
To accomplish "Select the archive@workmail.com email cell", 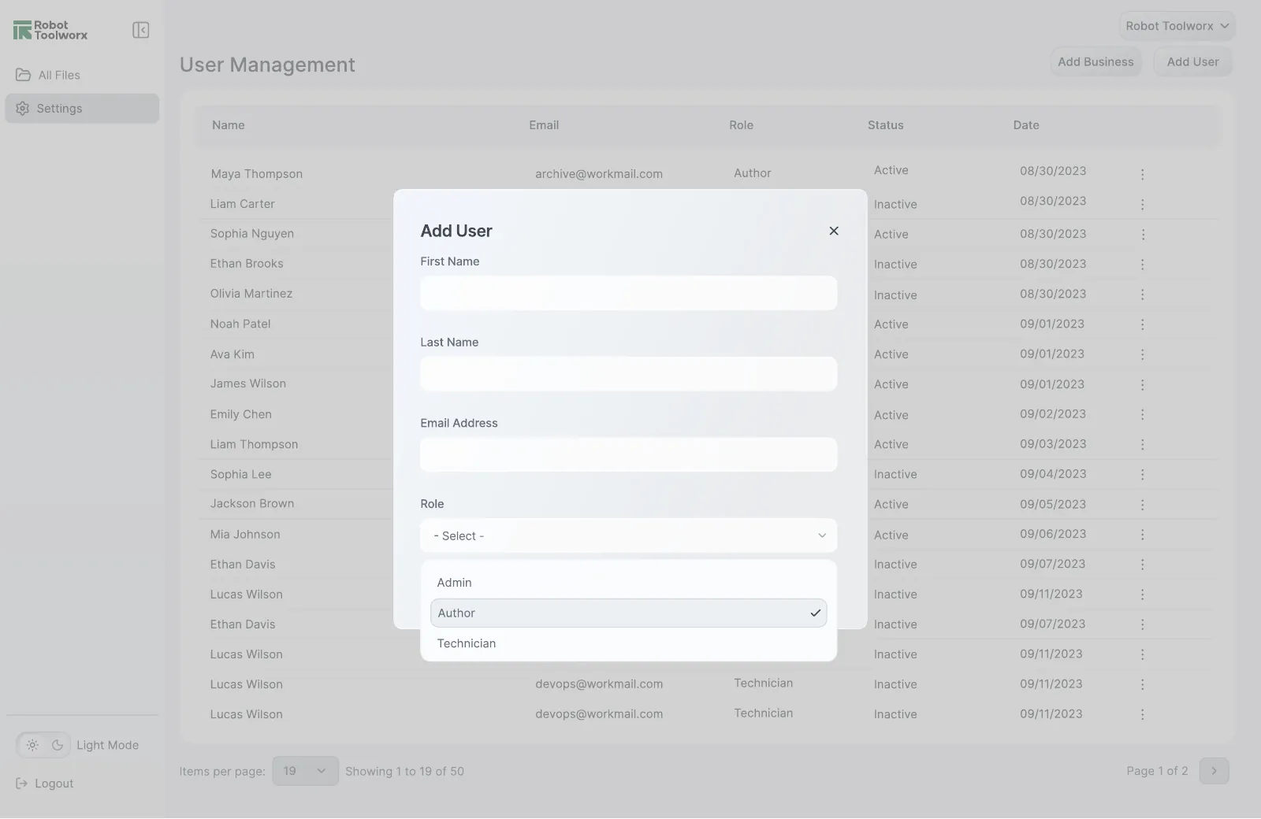I will tap(599, 174).
